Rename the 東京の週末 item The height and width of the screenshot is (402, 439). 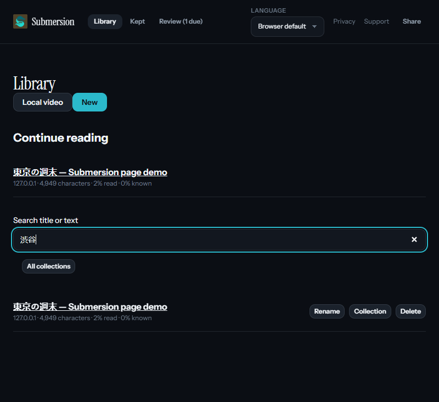point(327,311)
